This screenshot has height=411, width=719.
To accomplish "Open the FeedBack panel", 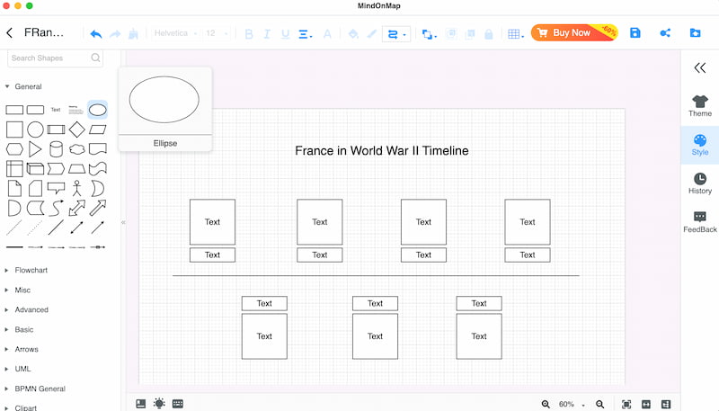I will pyautogui.click(x=700, y=222).
